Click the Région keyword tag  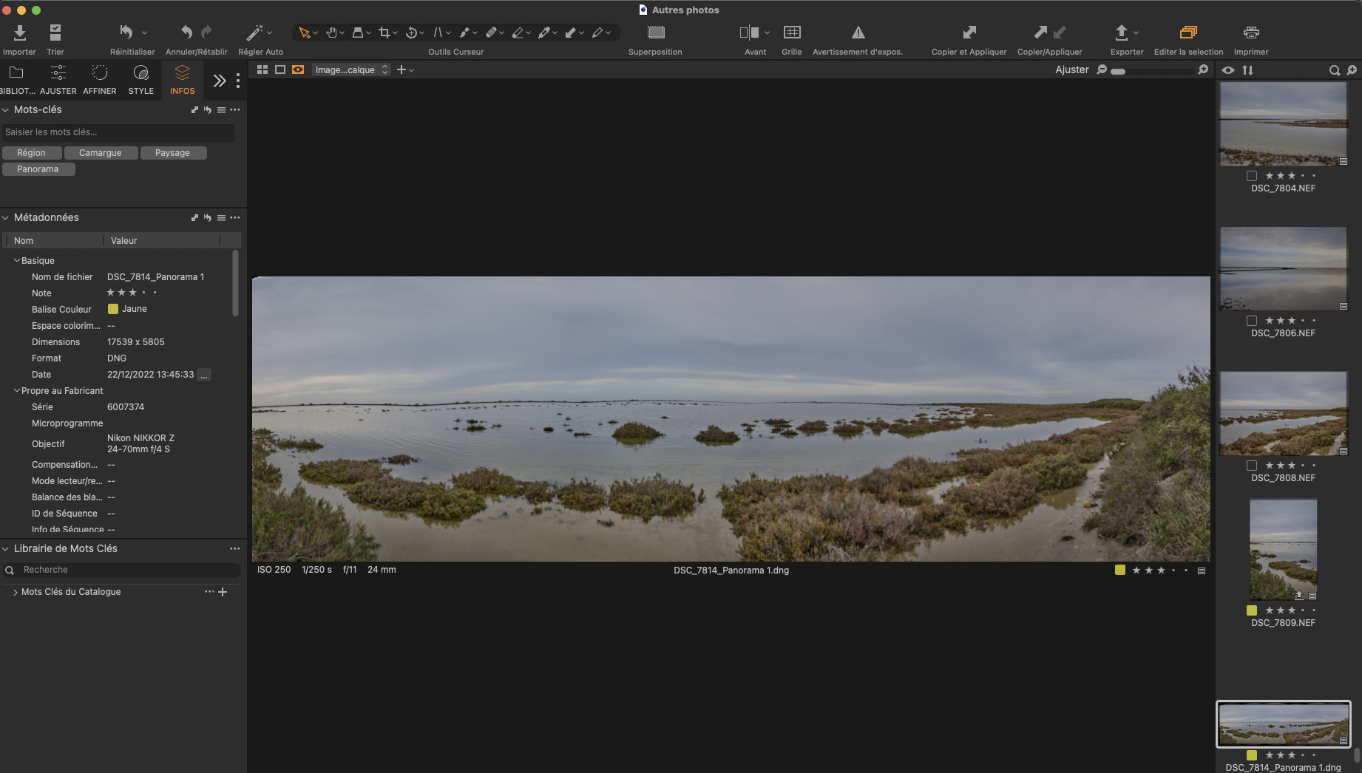tap(32, 153)
